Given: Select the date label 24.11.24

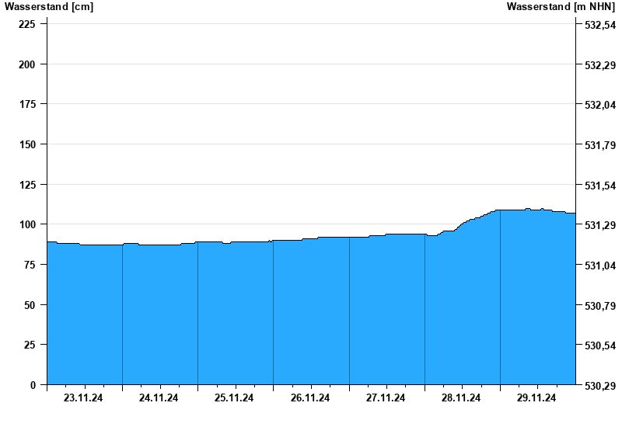Looking at the screenshot, I should (x=159, y=397).
